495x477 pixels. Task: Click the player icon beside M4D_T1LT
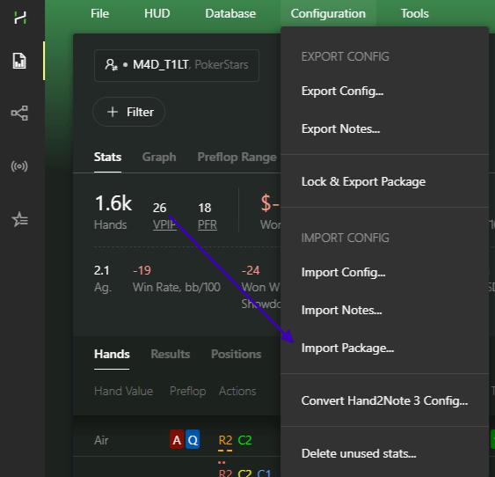point(111,65)
